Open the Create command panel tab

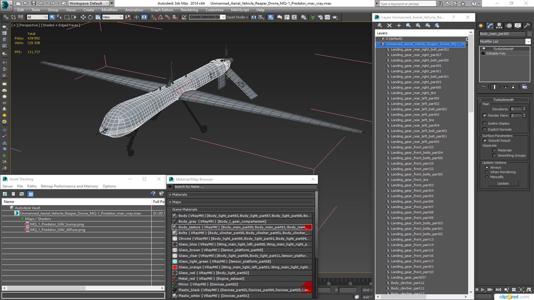point(481,26)
